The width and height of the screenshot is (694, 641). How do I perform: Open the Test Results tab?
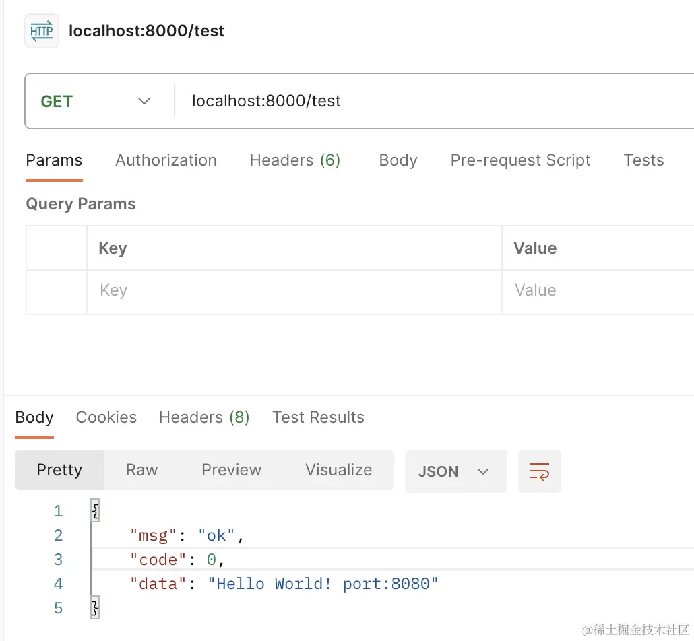318,417
